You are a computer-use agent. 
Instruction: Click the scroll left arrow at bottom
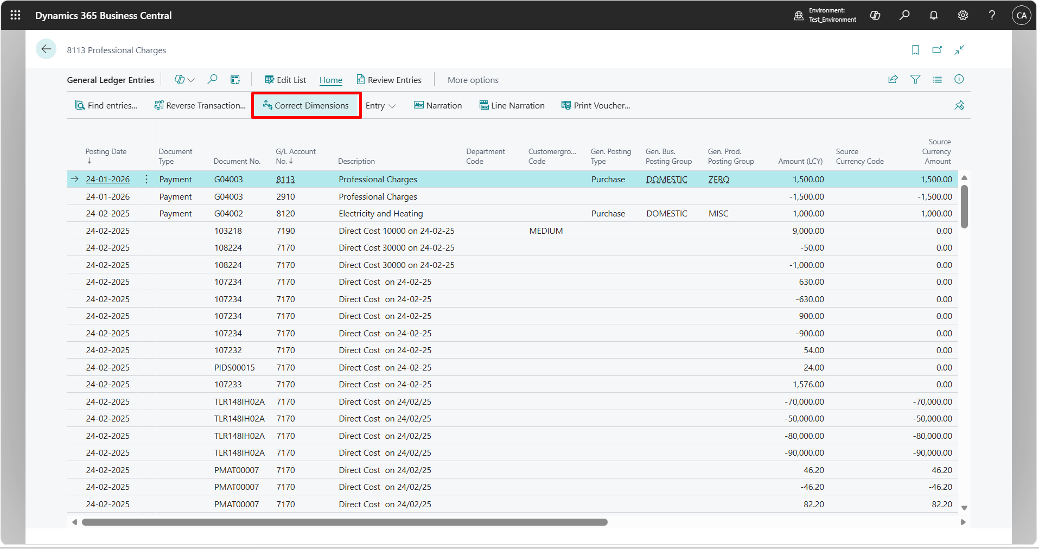coord(74,522)
